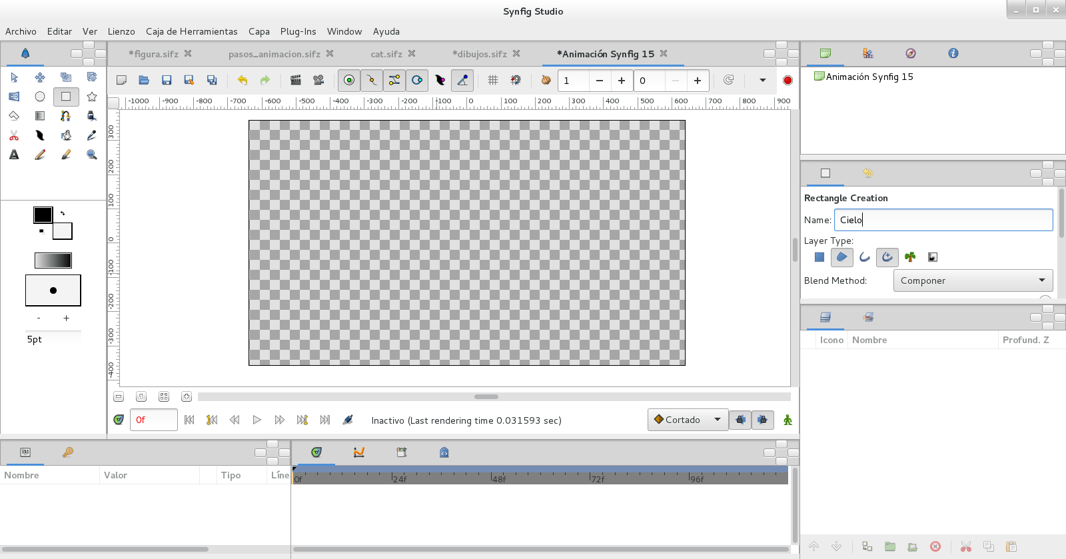This screenshot has width=1066, height=559.
Task: Switch to the cat.sifz tab
Action: click(x=386, y=54)
